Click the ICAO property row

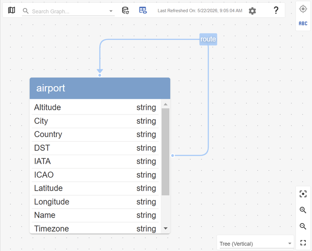click(95, 175)
